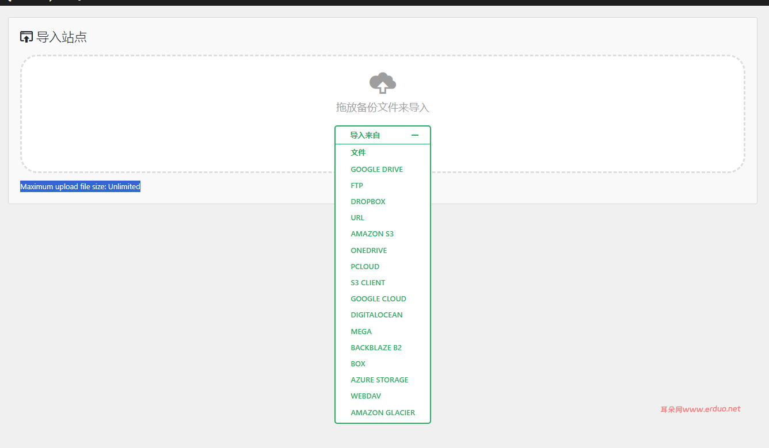
Task: Select WEBDAV import option
Action: (x=366, y=396)
